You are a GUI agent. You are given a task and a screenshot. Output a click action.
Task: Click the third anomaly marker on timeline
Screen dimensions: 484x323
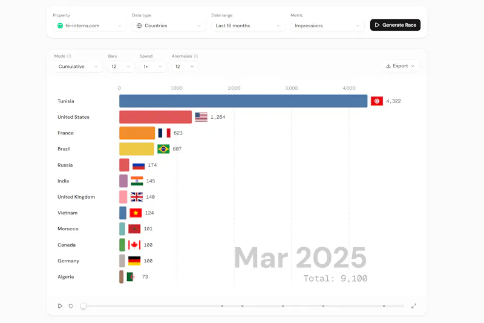[x=283, y=306]
